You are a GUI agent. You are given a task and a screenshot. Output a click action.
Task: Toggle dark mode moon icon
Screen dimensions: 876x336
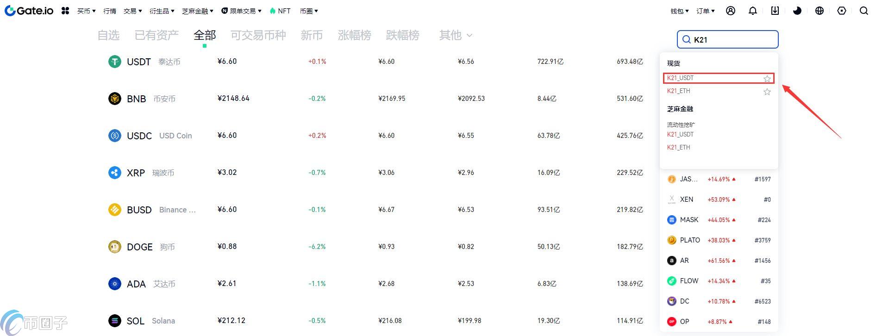point(797,11)
